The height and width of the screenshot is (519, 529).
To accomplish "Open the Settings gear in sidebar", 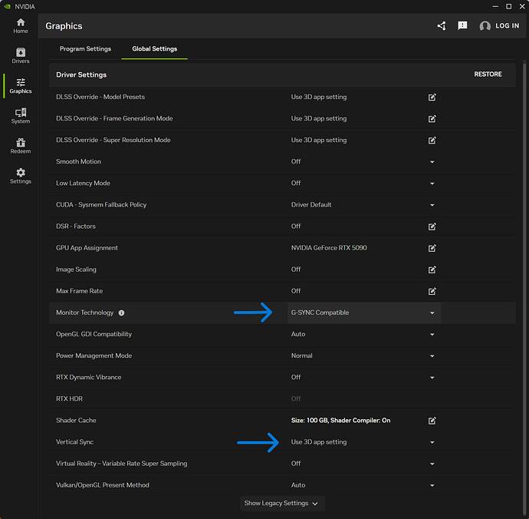I will tap(21, 176).
